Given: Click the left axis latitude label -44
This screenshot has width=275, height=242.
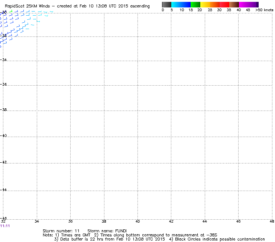Looking at the screenshot, I should point(3,190).
